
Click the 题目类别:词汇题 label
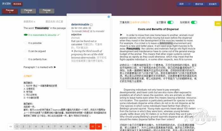pos(54,22)
